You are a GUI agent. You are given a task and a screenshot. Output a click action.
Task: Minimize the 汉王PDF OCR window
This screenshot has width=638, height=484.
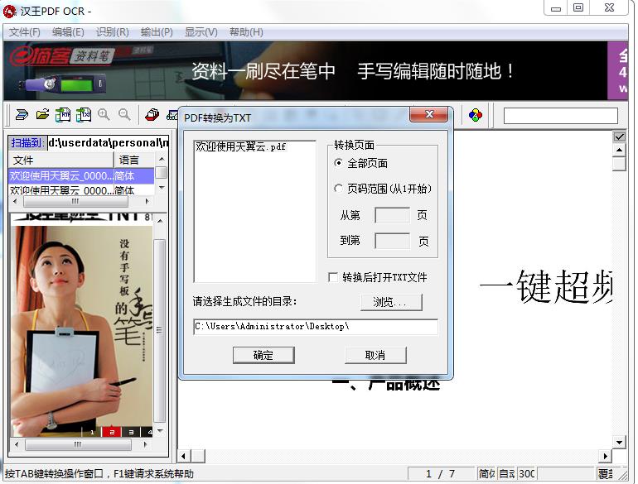[556, 7]
